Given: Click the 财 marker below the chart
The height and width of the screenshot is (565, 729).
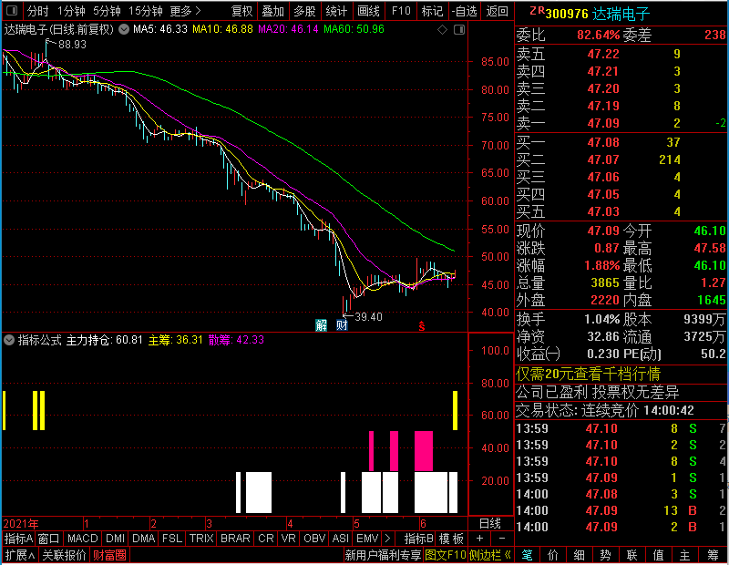Looking at the screenshot, I should (x=342, y=325).
